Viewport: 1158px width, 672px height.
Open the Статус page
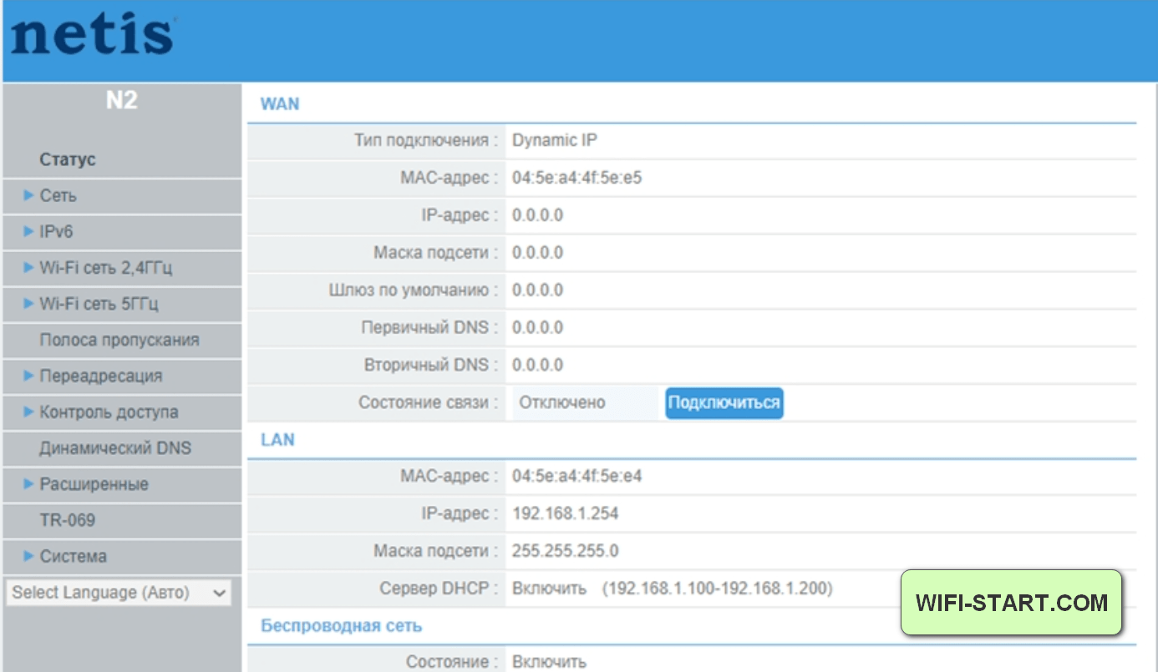(x=68, y=159)
